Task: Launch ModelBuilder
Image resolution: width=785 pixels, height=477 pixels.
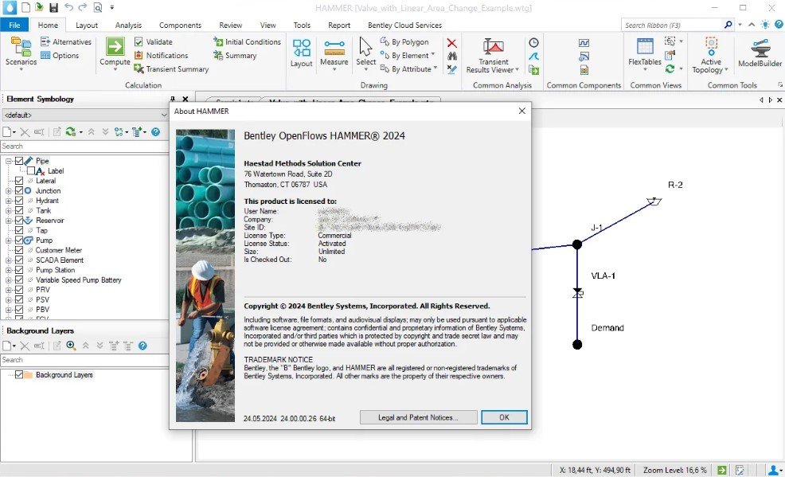Action: pos(760,53)
